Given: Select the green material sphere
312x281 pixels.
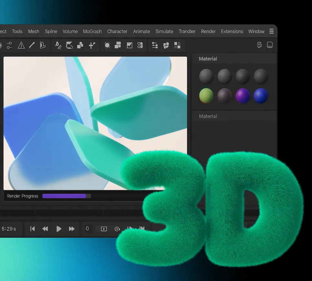Looking at the screenshot, I should [x=206, y=96].
